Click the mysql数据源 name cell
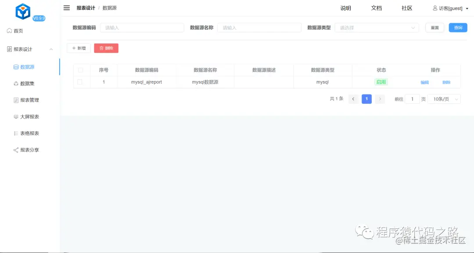Screen dimensions: 474x253 205,82
